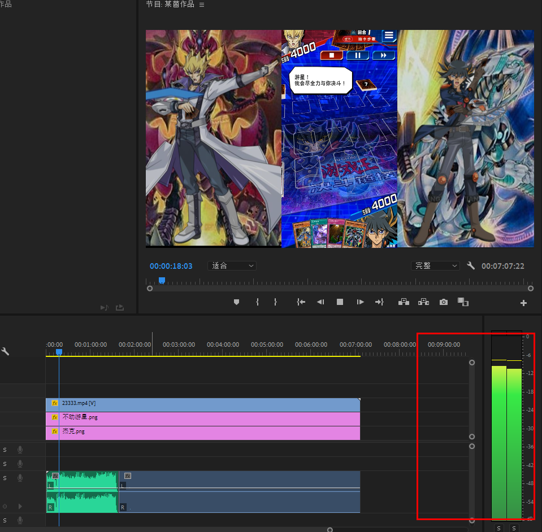Click the Extract button
Viewport: 542px width, 532px height.
[423, 302]
